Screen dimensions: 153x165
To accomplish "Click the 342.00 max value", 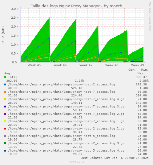I will tap(141, 103).
